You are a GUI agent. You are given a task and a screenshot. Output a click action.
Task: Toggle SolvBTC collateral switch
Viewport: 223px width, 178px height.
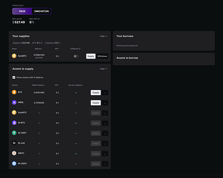click(x=76, y=56)
